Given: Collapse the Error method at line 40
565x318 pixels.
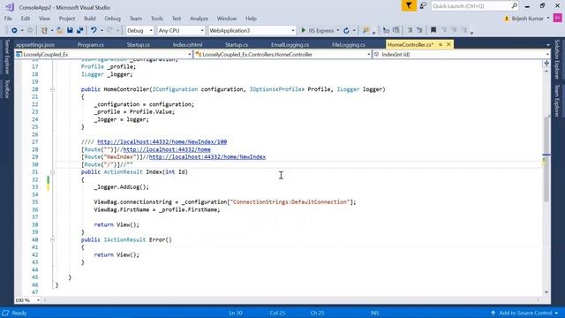Looking at the screenshot, I should (53, 239).
